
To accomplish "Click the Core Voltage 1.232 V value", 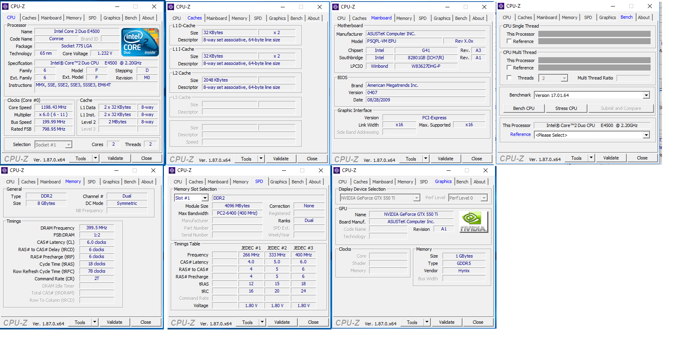I will 105,53.
